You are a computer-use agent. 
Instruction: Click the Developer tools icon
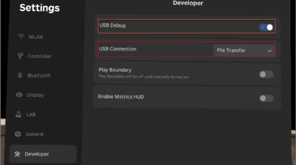point(17,154)
